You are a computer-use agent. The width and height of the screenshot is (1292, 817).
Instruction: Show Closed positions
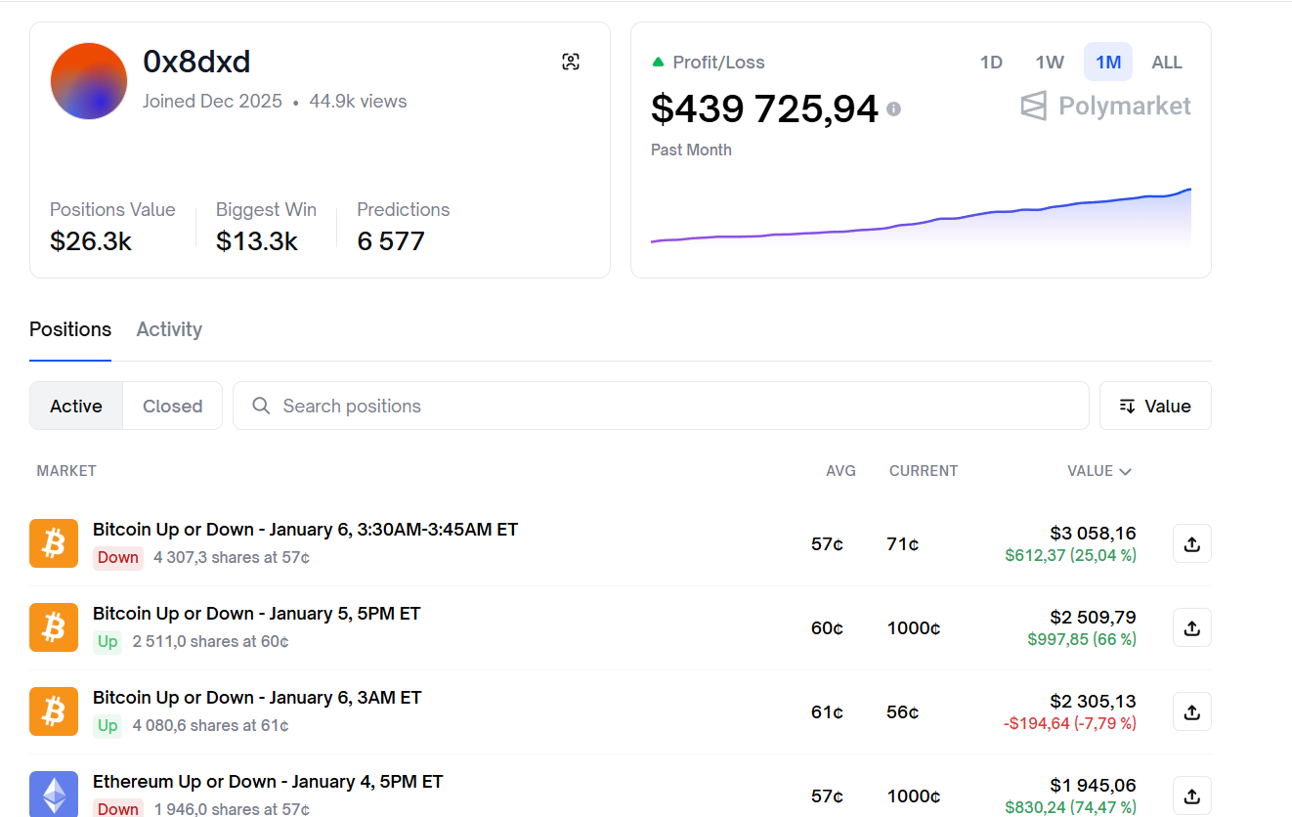pyautogui.click(x=172, y=406)
